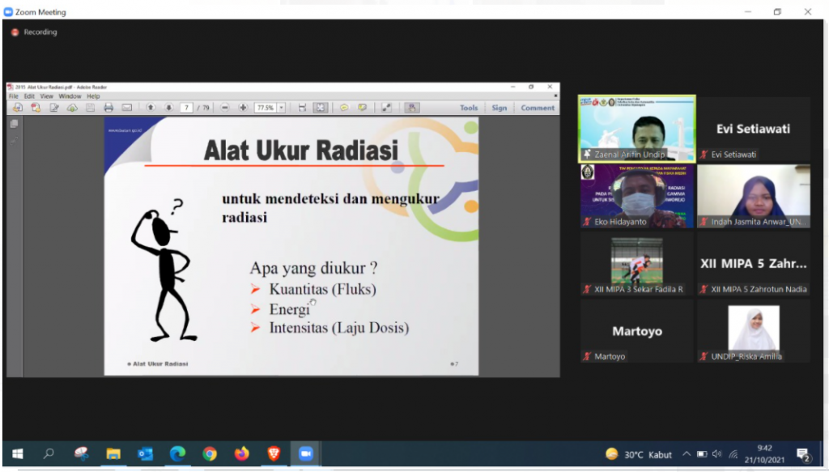Zoom in with the plus button
829x472 pixels.
coord(243,108)
